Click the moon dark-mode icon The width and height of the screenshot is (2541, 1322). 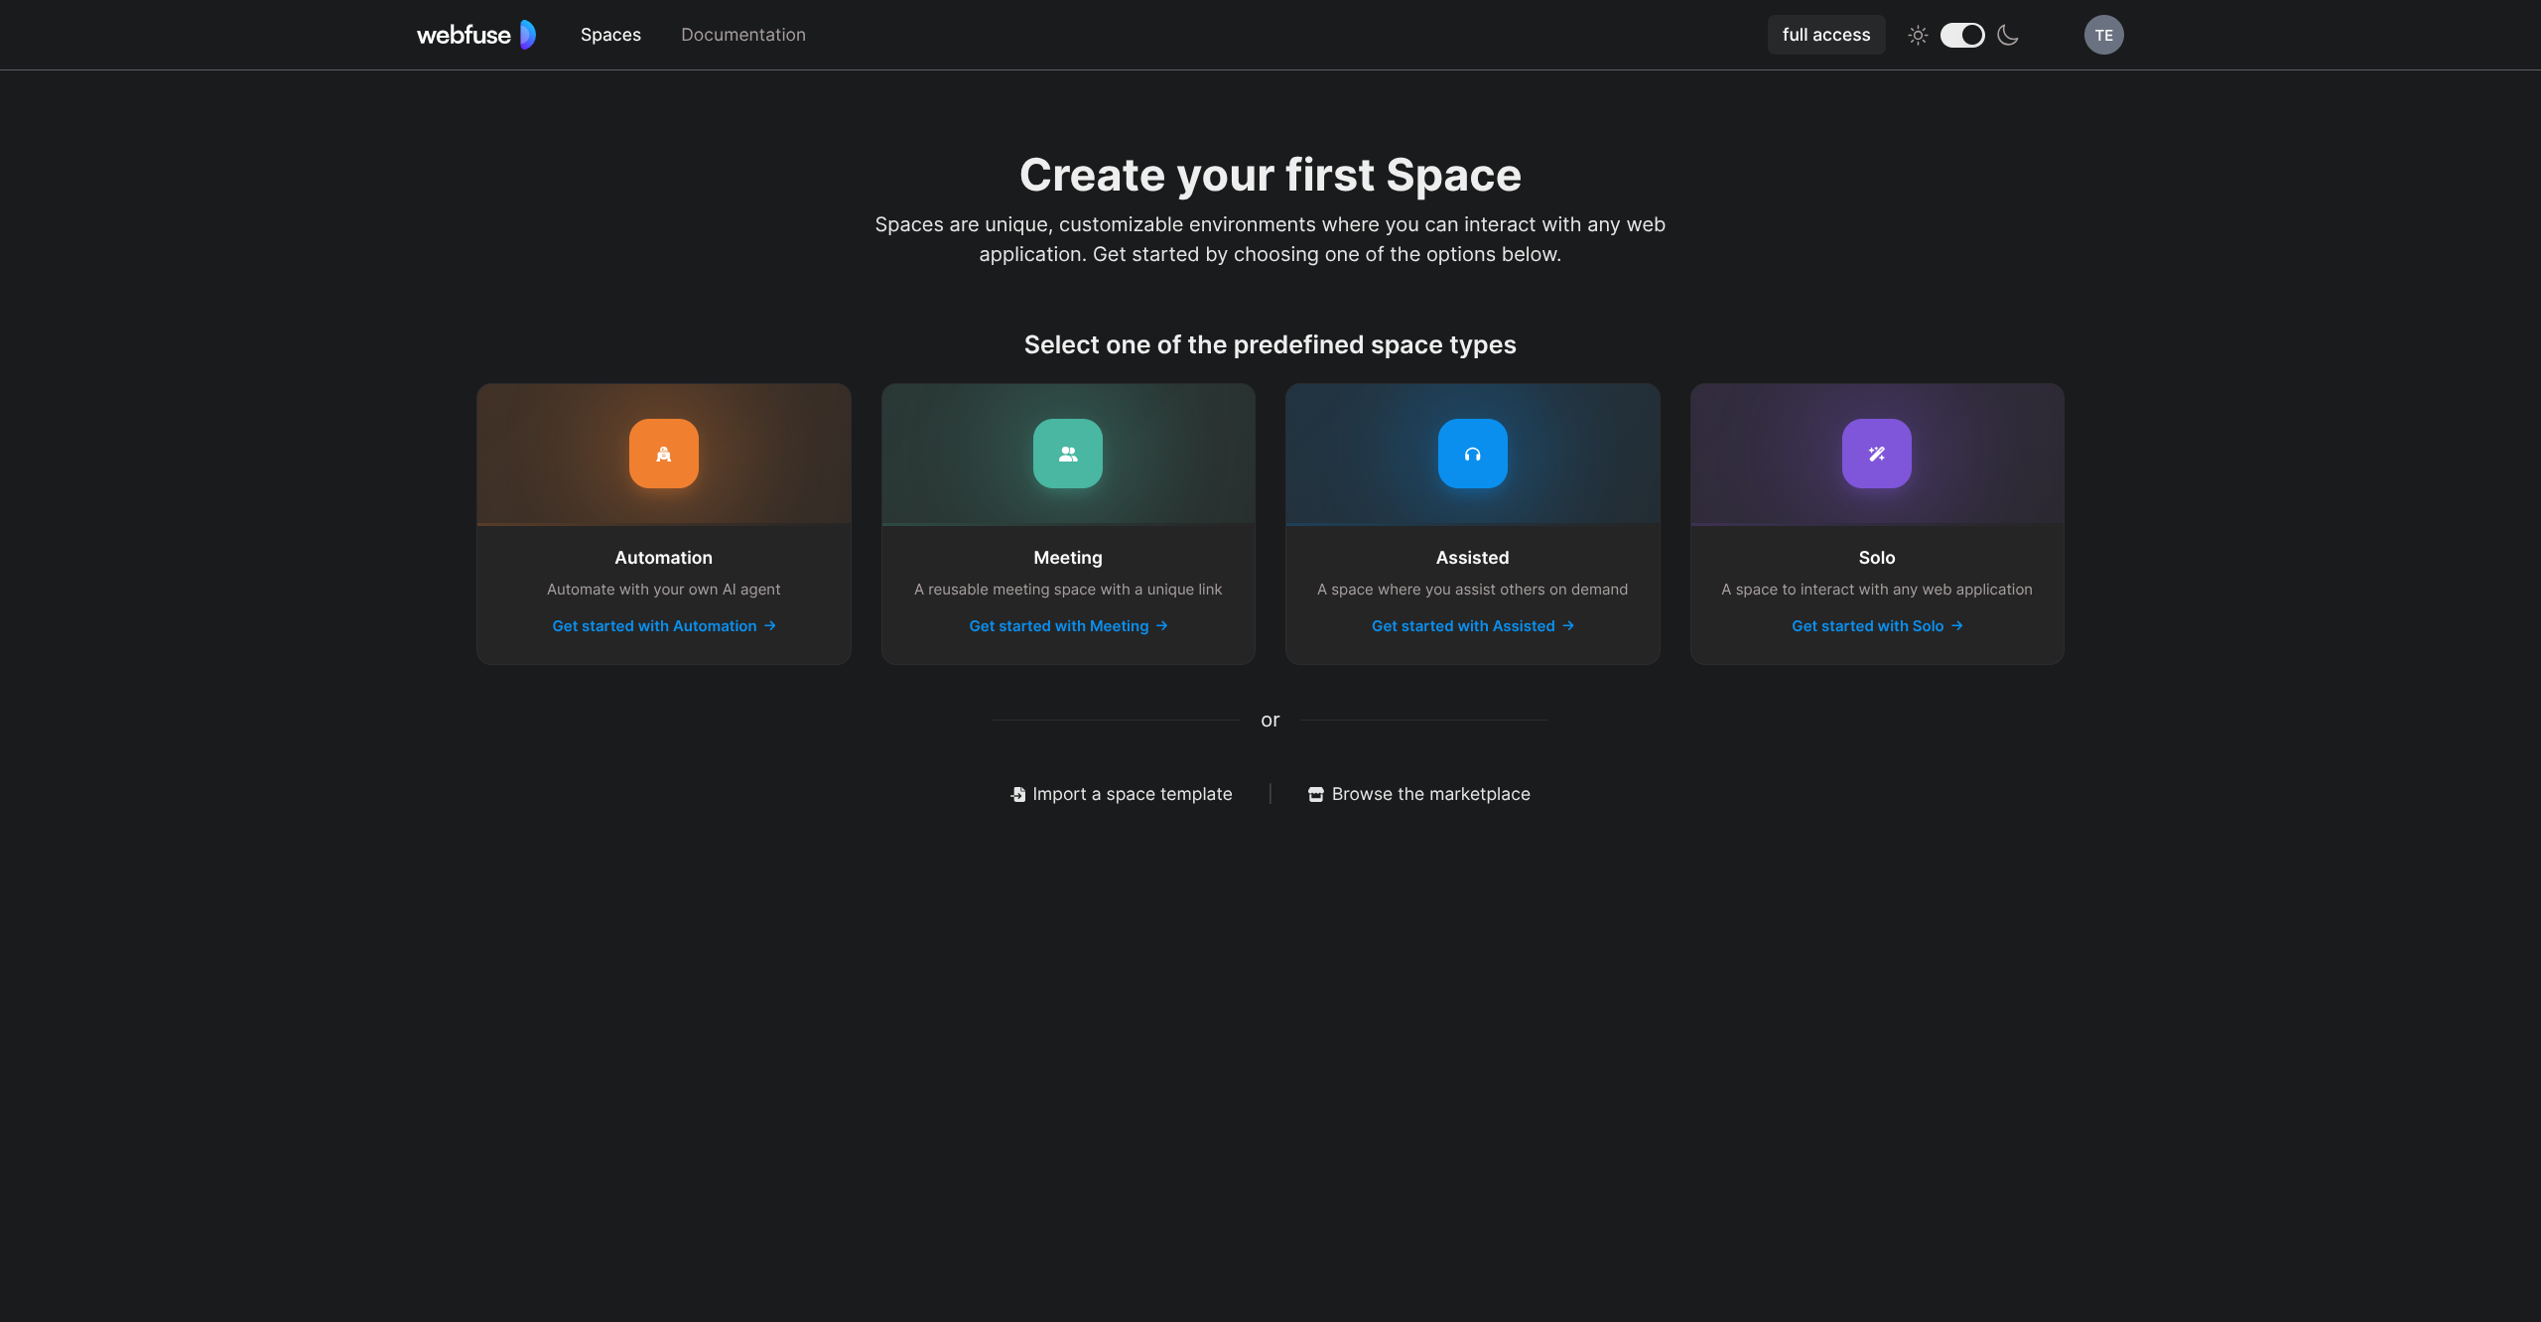click(x=2007, y=36)
